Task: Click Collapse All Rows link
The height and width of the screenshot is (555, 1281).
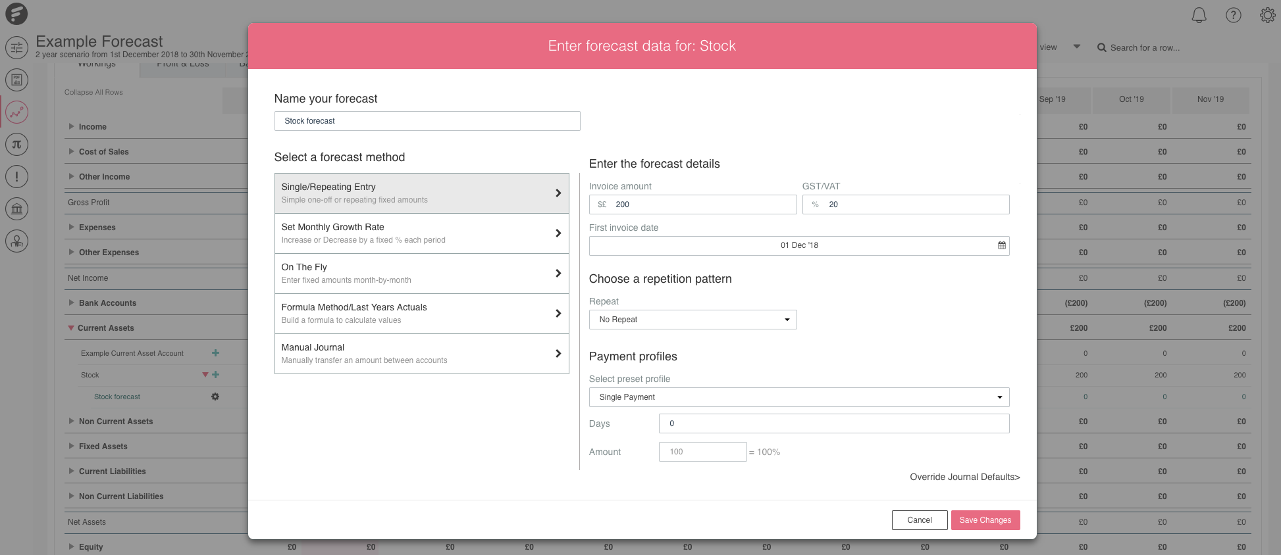Action: tap(93, 92)
